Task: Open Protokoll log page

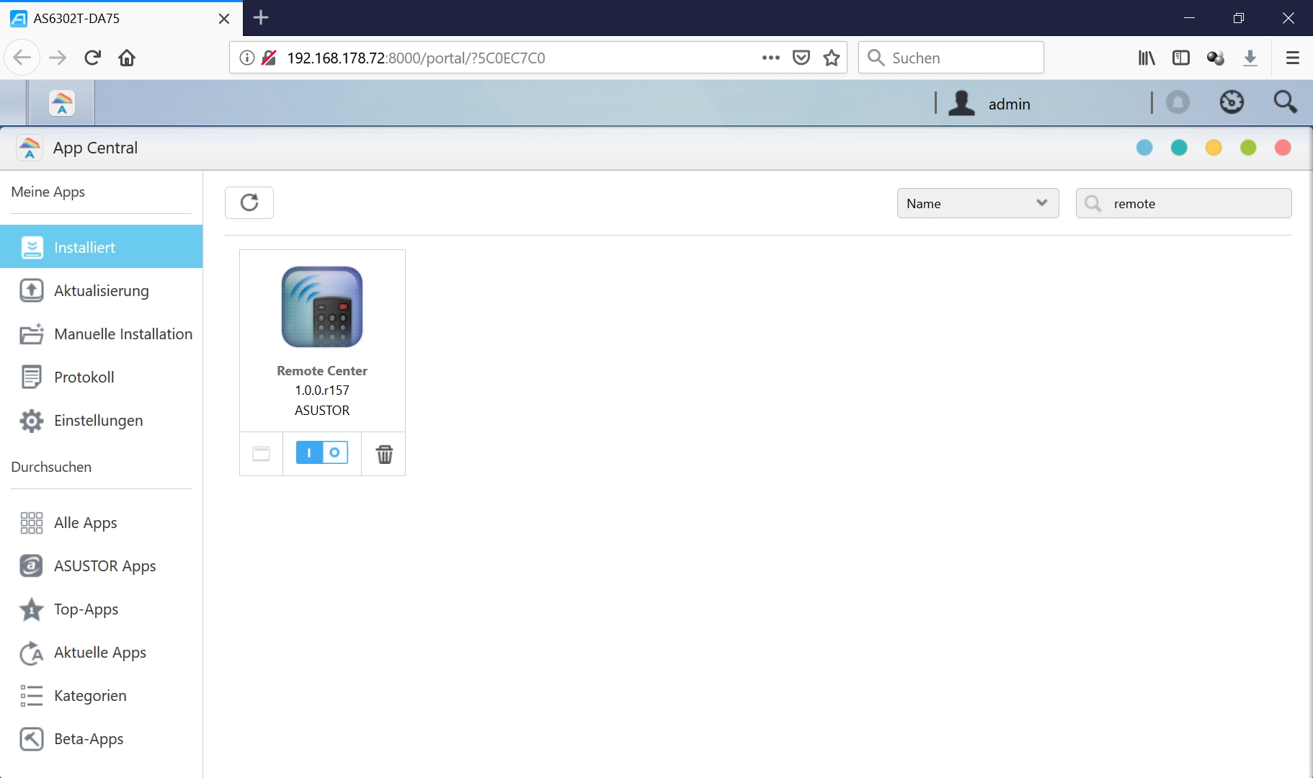Action: click(101, 377)
